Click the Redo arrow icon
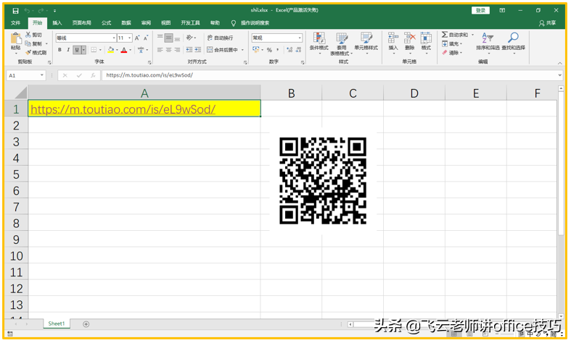This screenshot has width=571, height=343. coord(41,11)
